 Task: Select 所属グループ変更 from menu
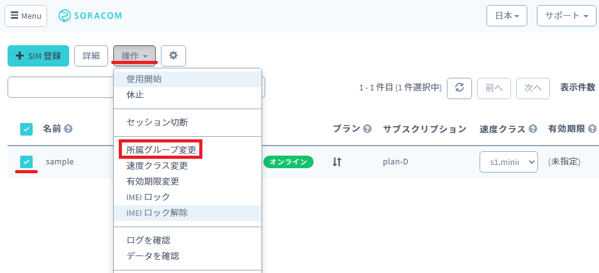pos(162,151)
